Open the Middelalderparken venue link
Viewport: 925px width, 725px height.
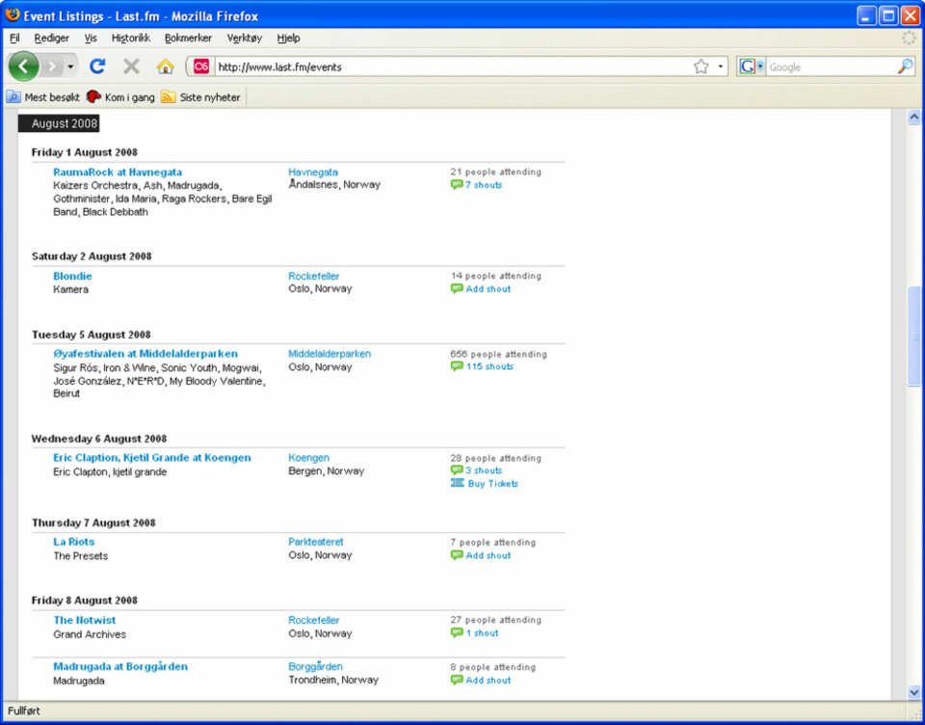coord(330,354)
